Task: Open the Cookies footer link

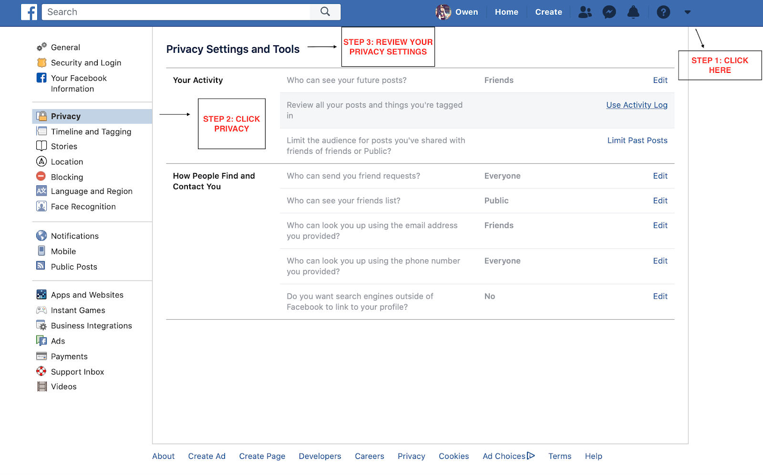Action: (454, 456)
